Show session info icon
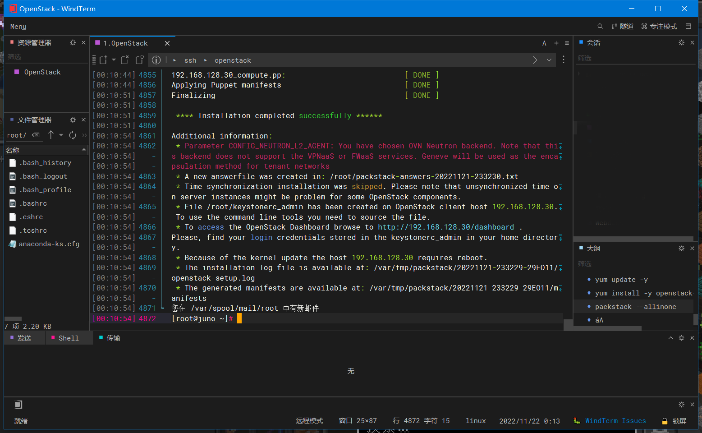 (x=156, y=60)
